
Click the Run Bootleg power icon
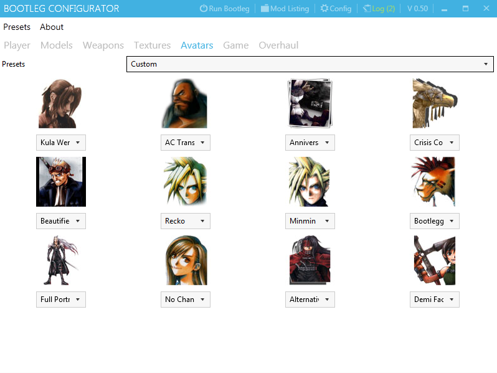click(x=203, y=9)
